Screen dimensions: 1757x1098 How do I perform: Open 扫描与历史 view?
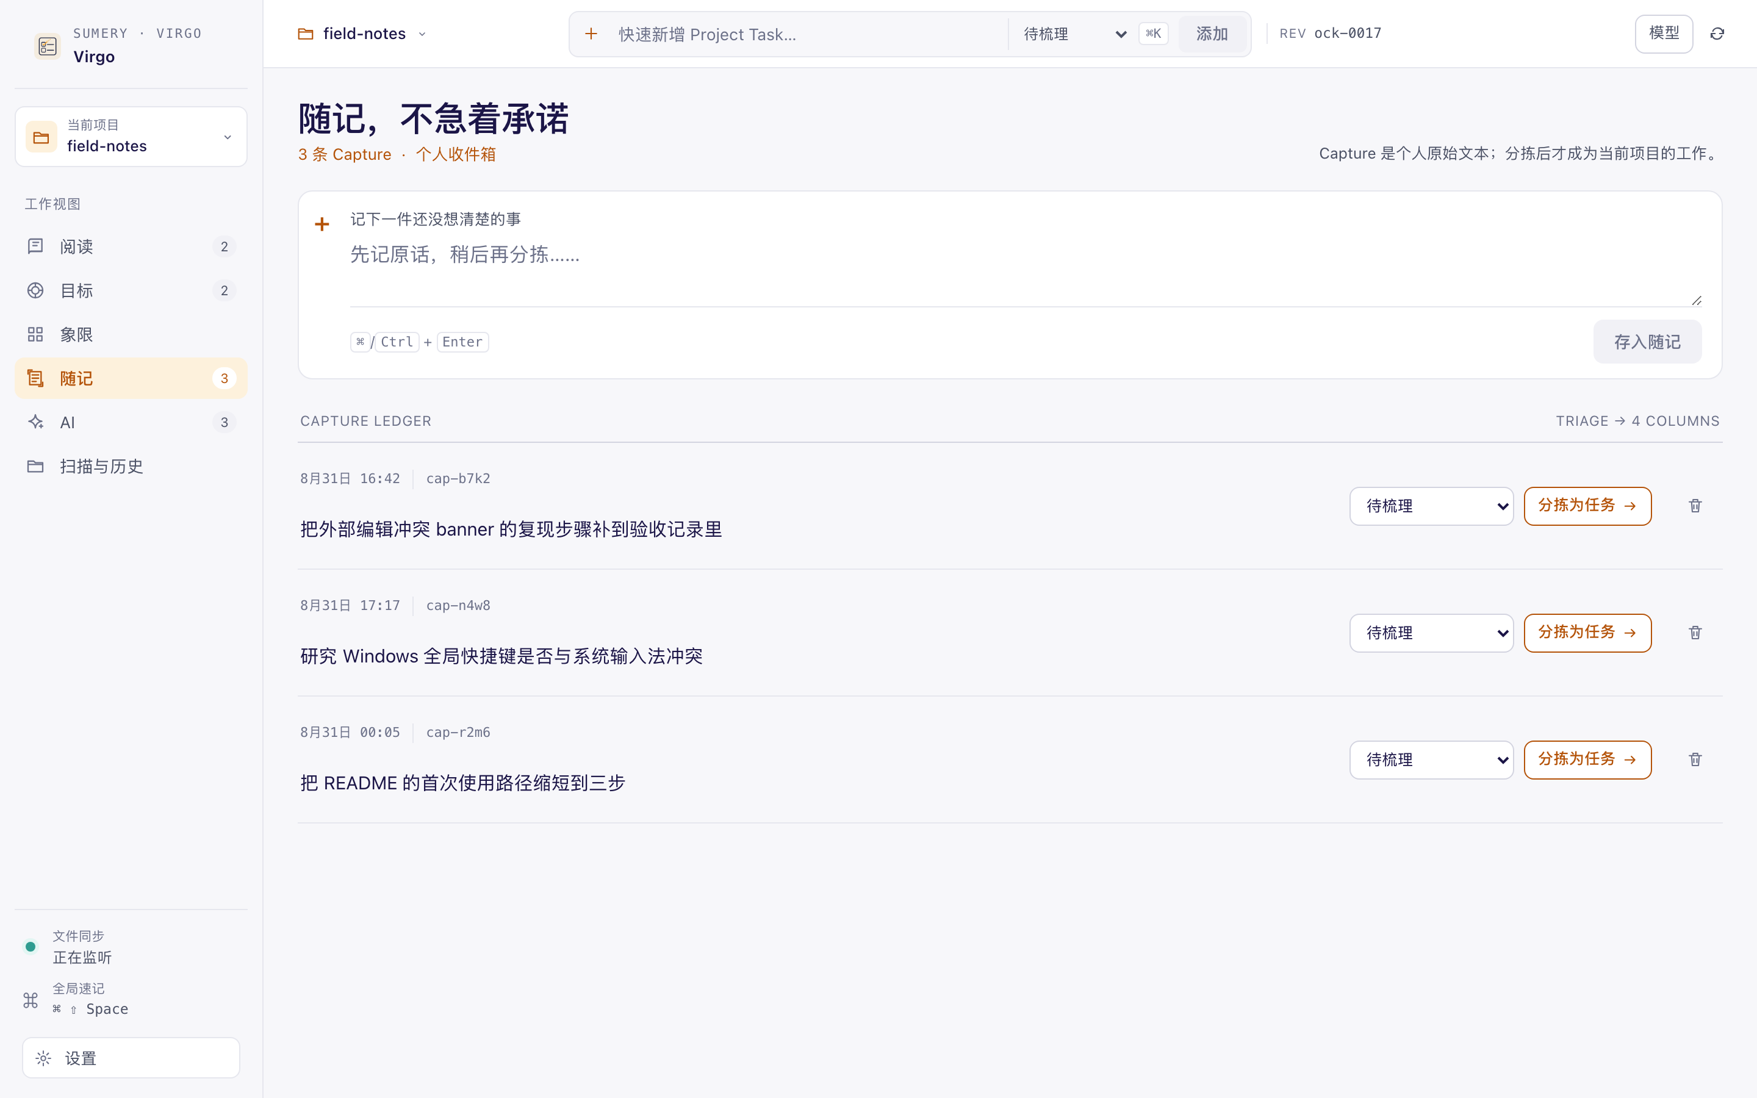pos(131,466)
